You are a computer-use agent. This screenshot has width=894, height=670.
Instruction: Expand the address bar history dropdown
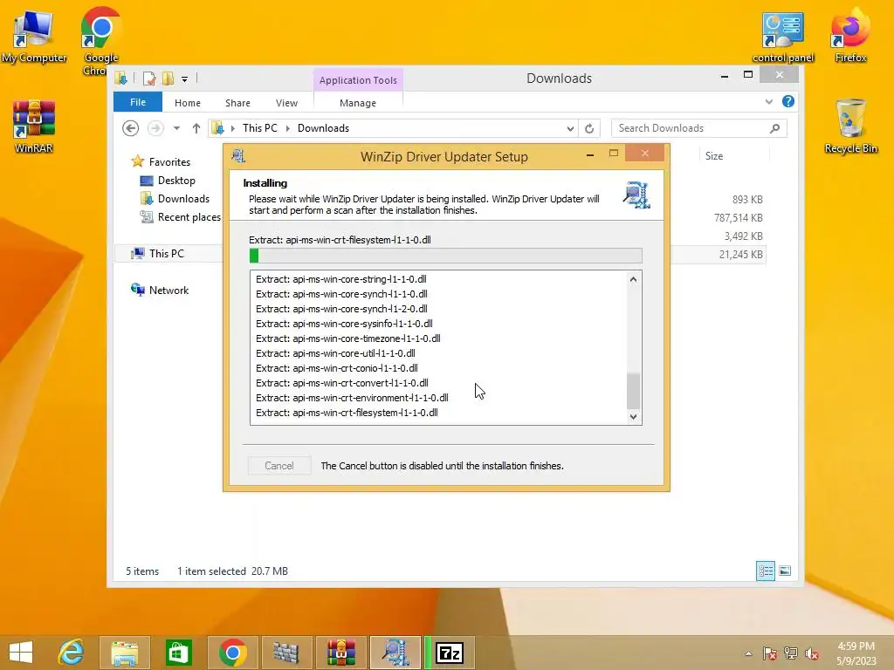click(x=569, y=129)
